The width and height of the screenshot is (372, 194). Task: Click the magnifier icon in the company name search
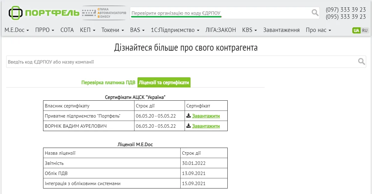click(x=362, y=61)
